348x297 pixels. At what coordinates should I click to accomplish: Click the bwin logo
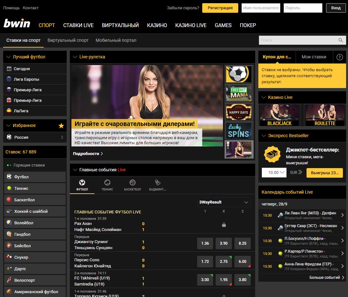17,23
